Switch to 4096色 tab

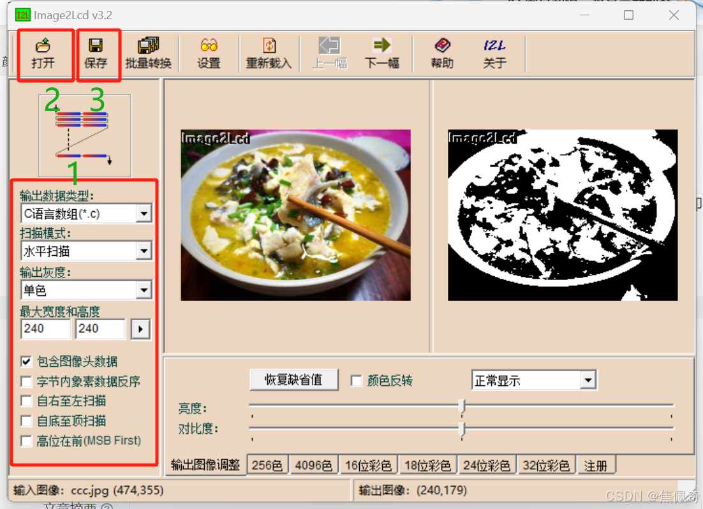[313, 466]
